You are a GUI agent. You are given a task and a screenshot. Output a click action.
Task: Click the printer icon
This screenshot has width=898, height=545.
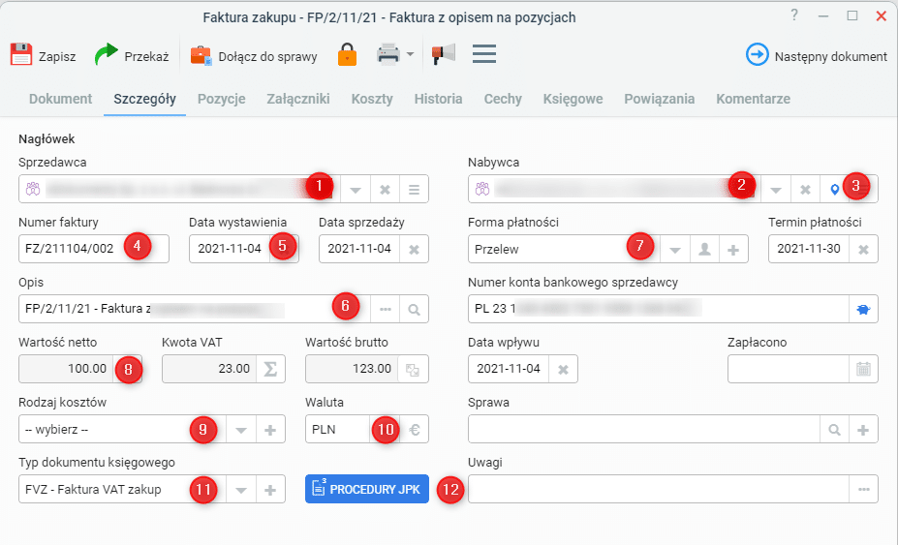coord(388,54)
